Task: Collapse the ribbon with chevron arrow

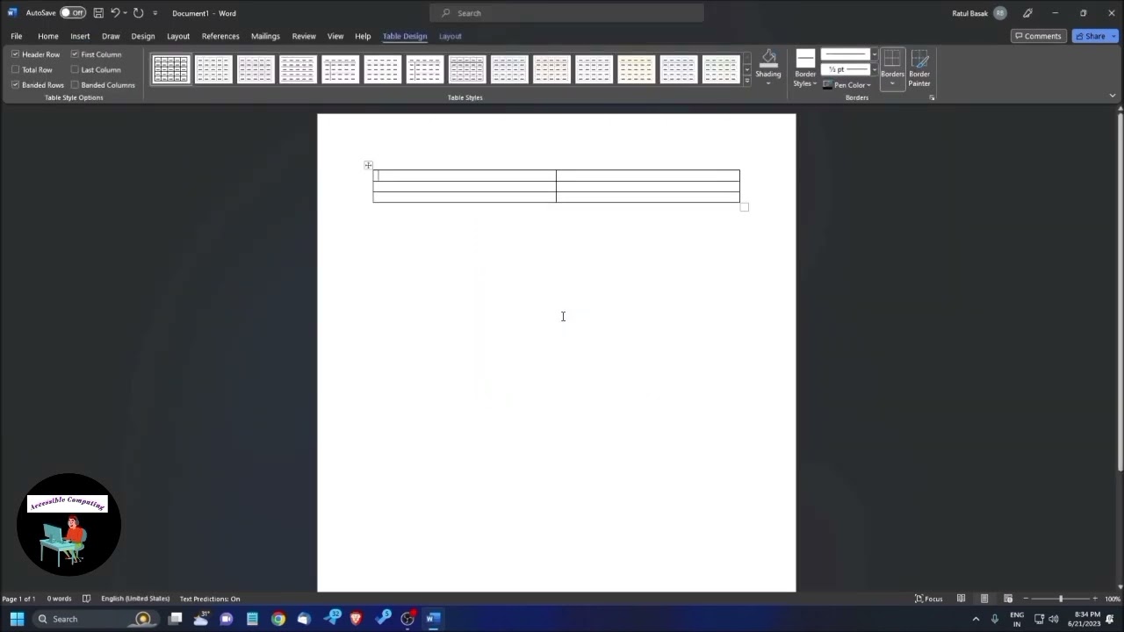Action: (x=1113, y=96)
